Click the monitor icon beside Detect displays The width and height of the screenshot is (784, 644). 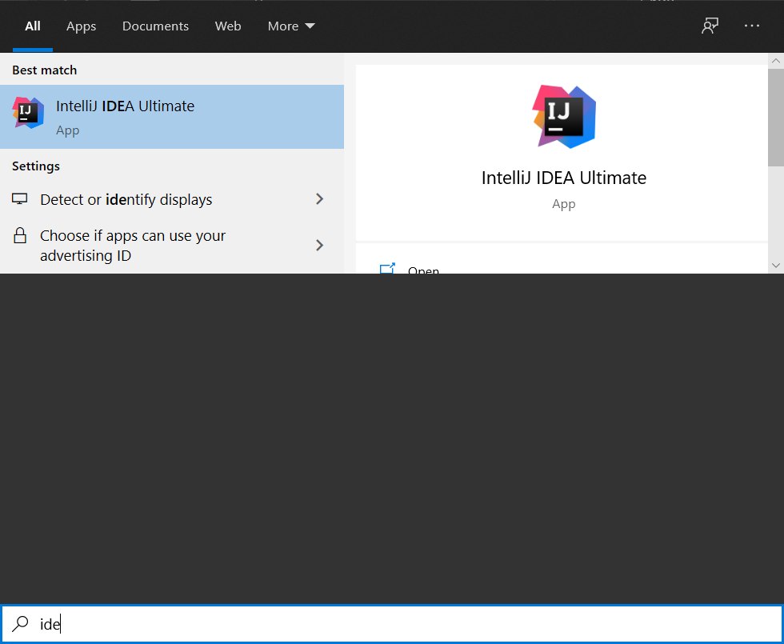pos(19,199)
